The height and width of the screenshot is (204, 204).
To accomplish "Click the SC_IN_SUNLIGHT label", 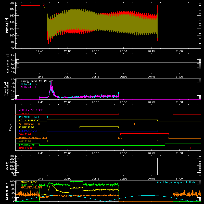I will point(29,120).
